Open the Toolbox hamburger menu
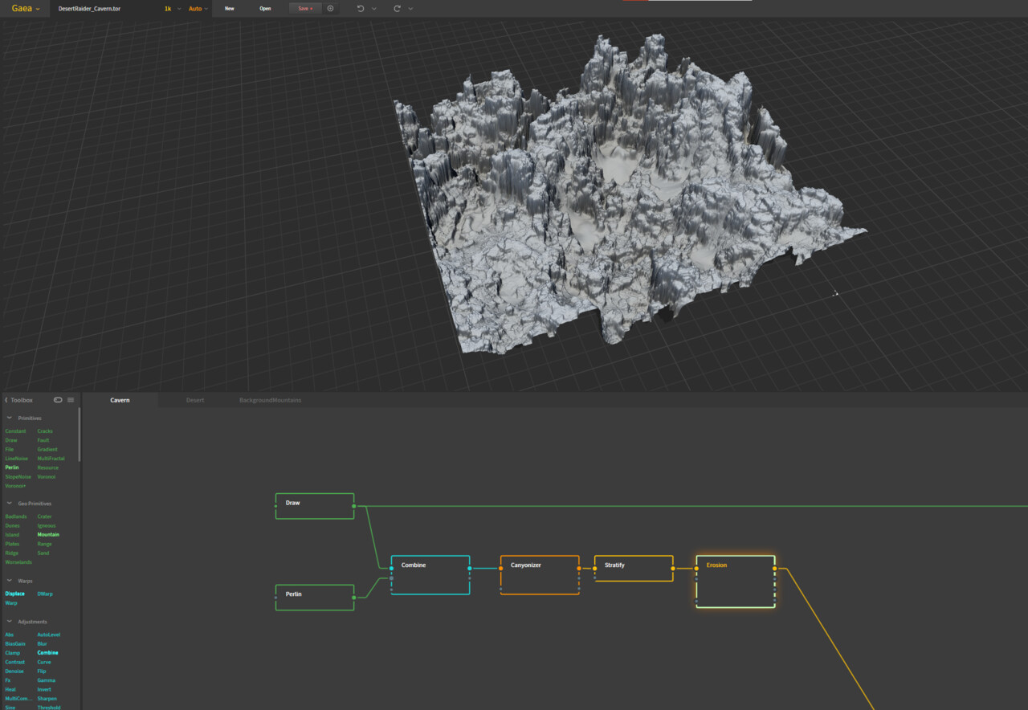 [70, 399]
